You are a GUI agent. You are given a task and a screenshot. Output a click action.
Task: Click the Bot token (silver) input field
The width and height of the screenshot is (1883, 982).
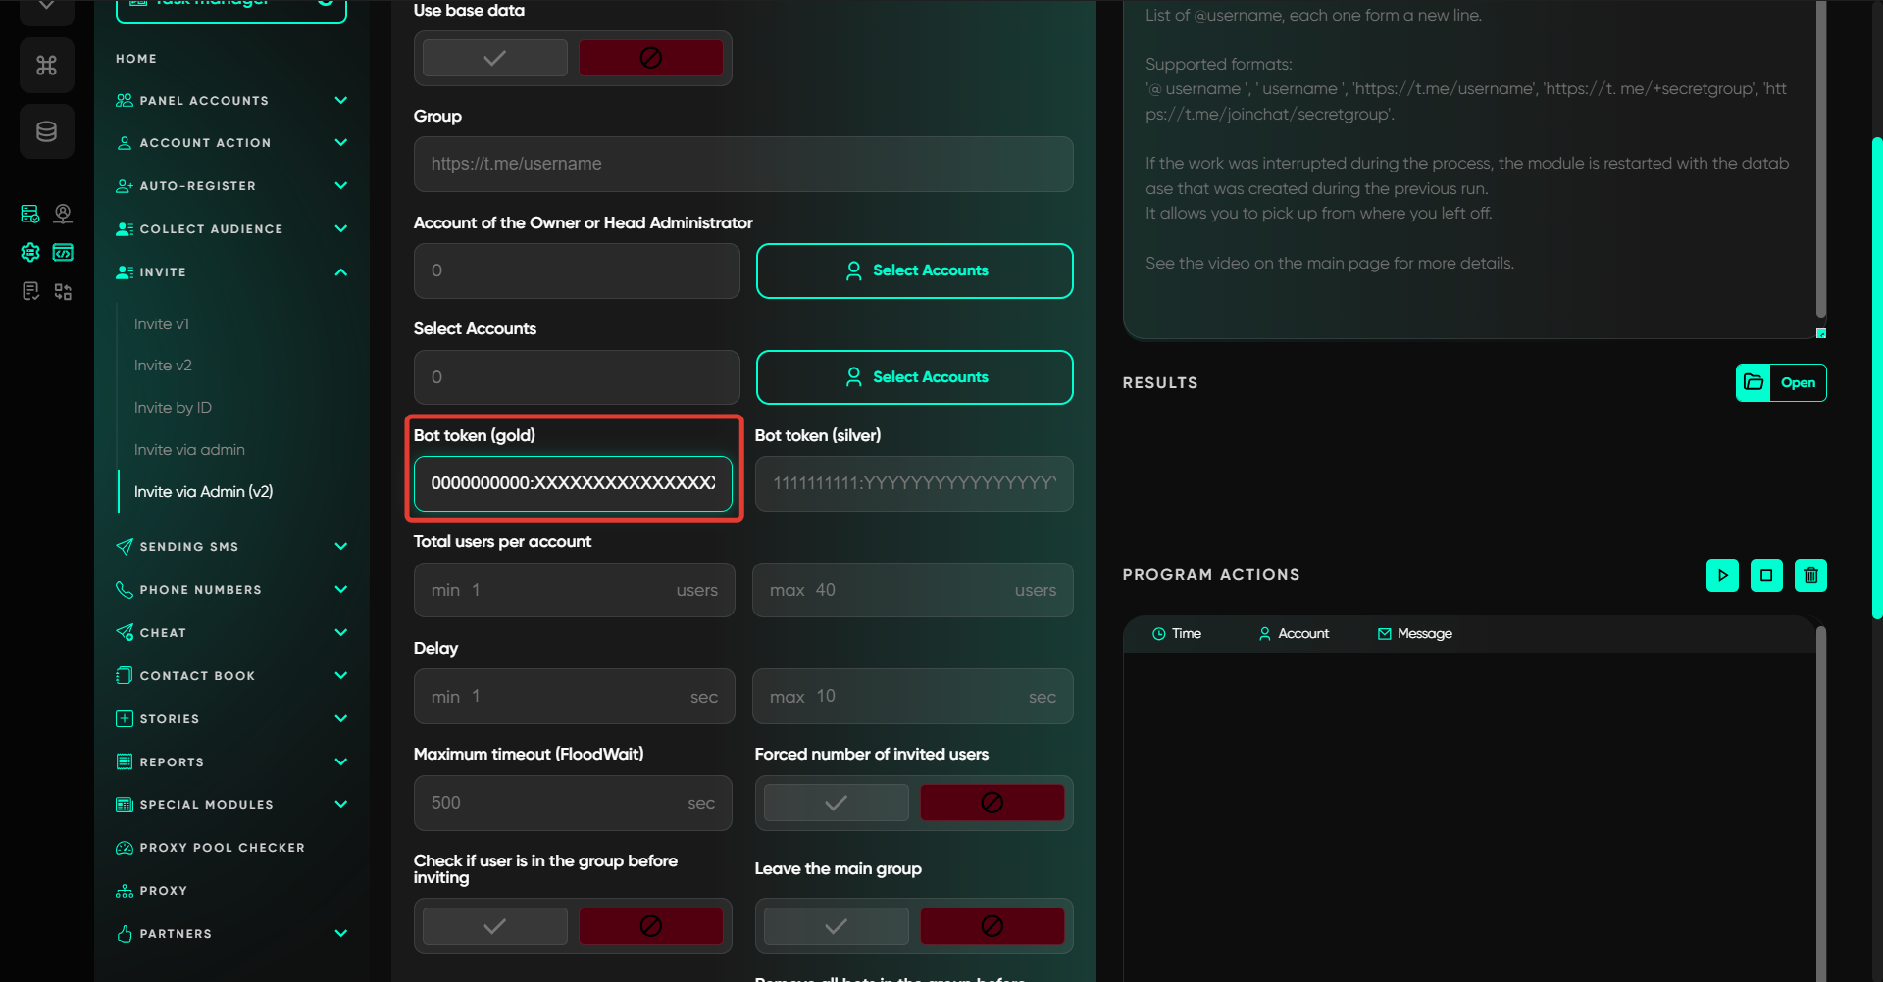click(x=913, y=483)
